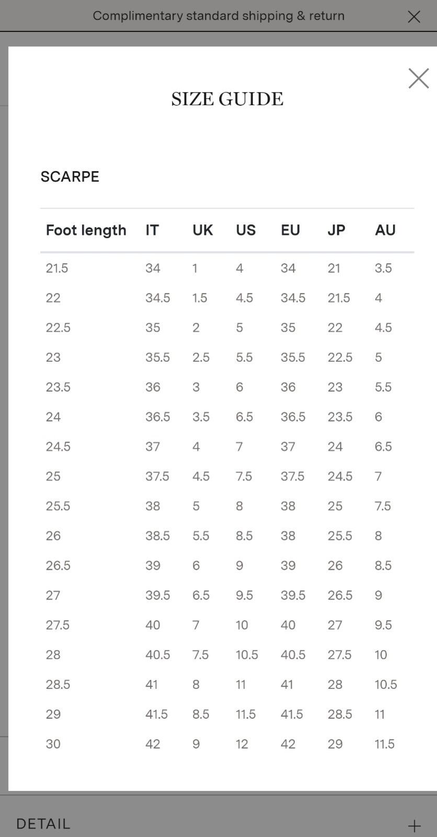
Task: Select the foot length 30 row
Action: point(227,744)
